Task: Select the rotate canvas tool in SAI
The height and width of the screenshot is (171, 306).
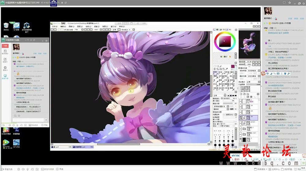Action: click(x=221, y=69)
